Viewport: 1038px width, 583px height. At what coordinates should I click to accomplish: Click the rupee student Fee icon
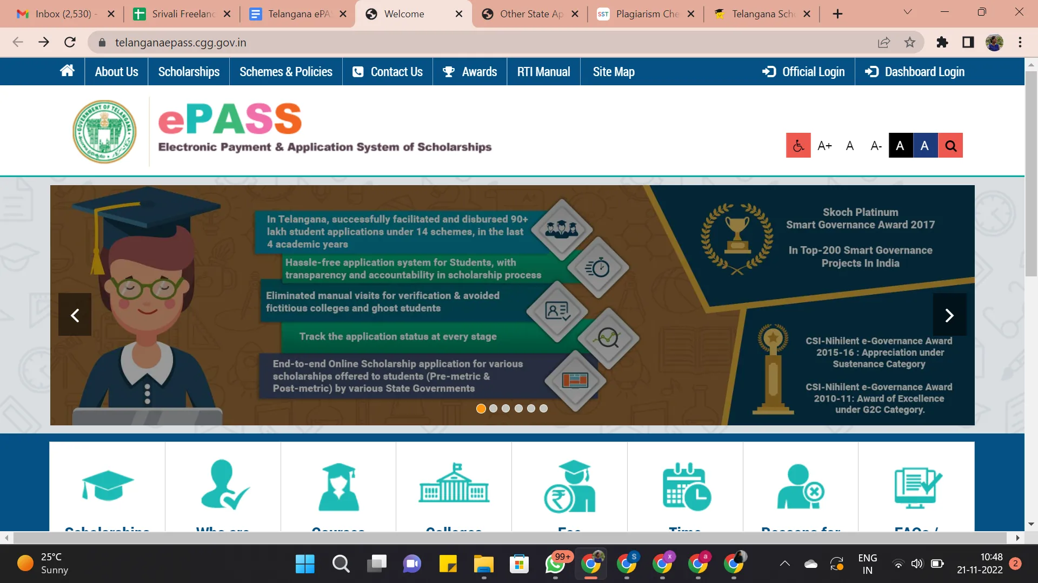[570, 486]
